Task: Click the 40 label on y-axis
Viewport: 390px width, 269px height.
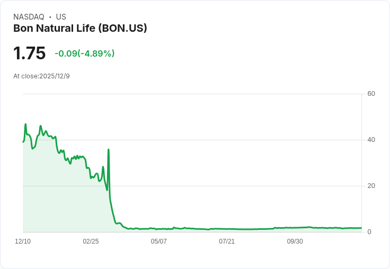Action: point(371,140)
